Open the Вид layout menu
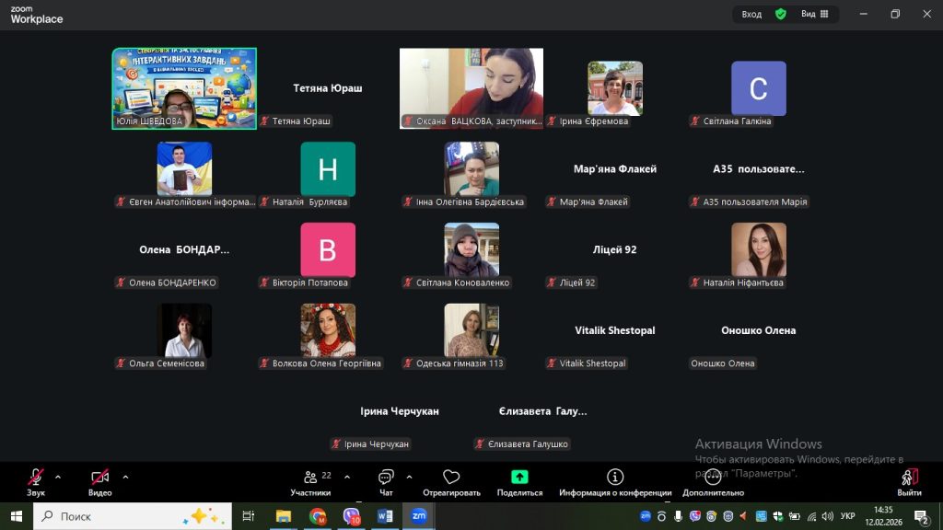Image resolution: width=943 pixels, height=530 pixels. (814, 14)
